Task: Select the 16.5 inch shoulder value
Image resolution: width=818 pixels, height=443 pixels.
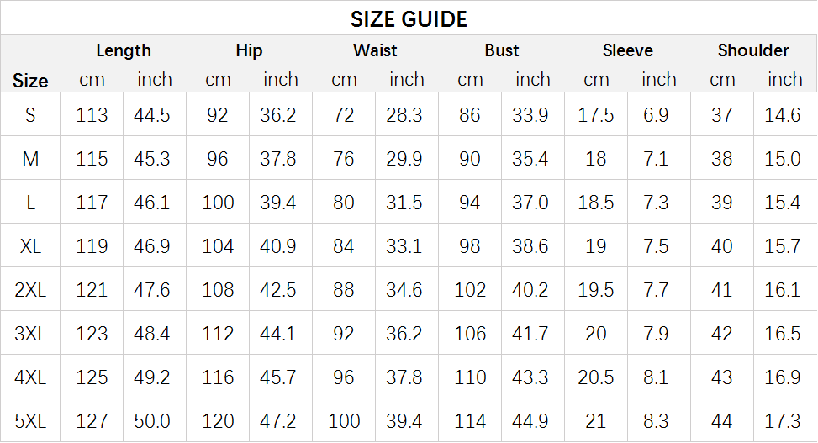Action: coord(783,334)
